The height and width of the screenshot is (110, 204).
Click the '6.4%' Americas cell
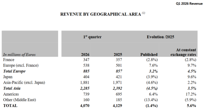pyautogui.click(x=153, y=94)
